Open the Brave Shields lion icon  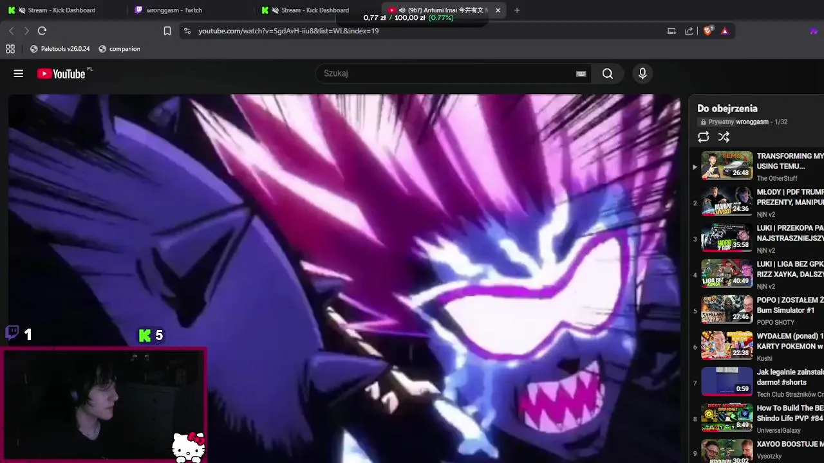708,31
